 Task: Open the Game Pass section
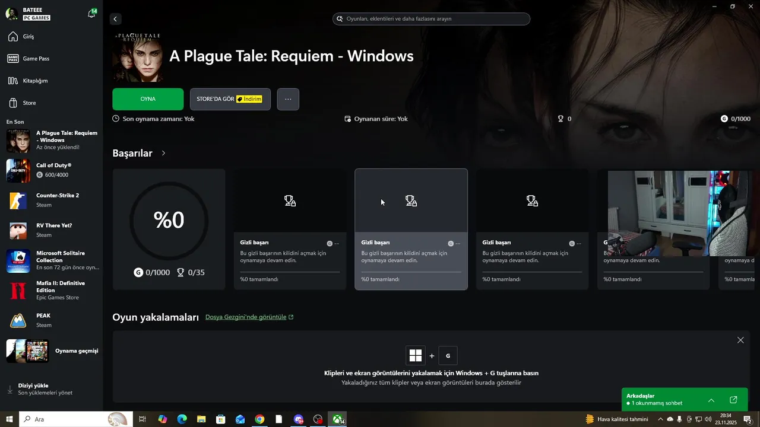(x=52, y=59)
